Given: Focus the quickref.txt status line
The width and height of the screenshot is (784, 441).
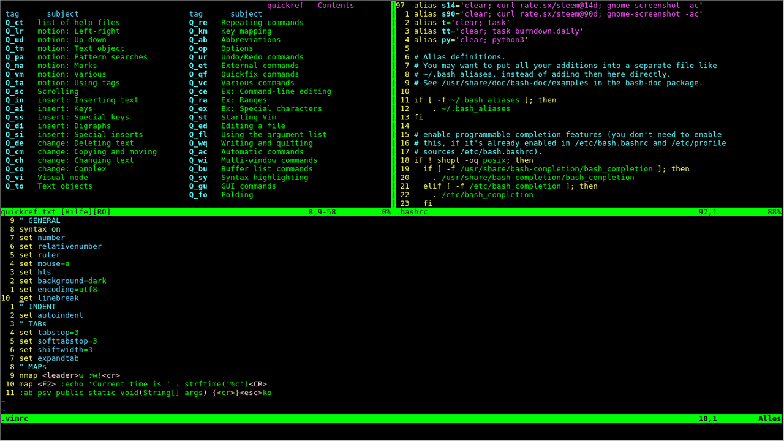Looking at the screenshot, I should click(195, 212).
